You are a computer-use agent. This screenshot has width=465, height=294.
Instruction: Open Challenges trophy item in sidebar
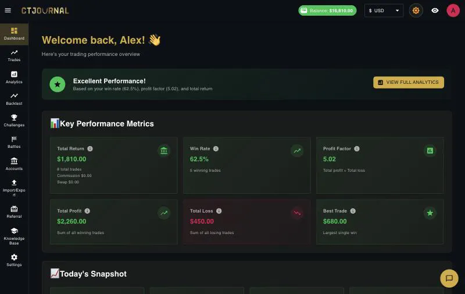coord(14,121)
